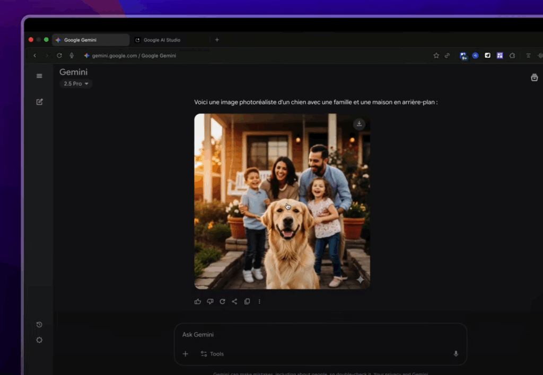Bookmark this page with the star icon
This screenshot has height=375, width=543.
pos(436,56)
